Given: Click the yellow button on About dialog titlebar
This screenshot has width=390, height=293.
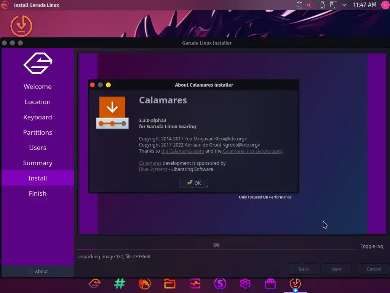Looking at the screenshot, I should coord(108,85).
